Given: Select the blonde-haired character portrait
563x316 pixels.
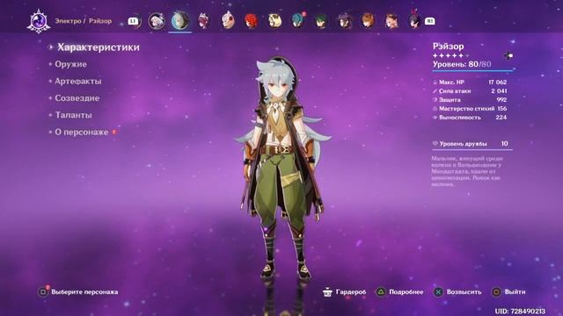Looking at the screenshot, I should tap(274, 21).
